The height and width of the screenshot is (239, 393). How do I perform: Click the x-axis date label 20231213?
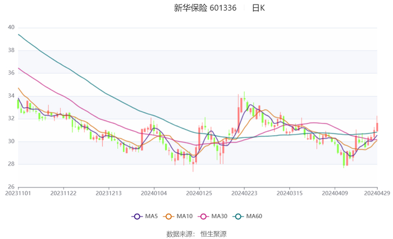pos(109,193)
